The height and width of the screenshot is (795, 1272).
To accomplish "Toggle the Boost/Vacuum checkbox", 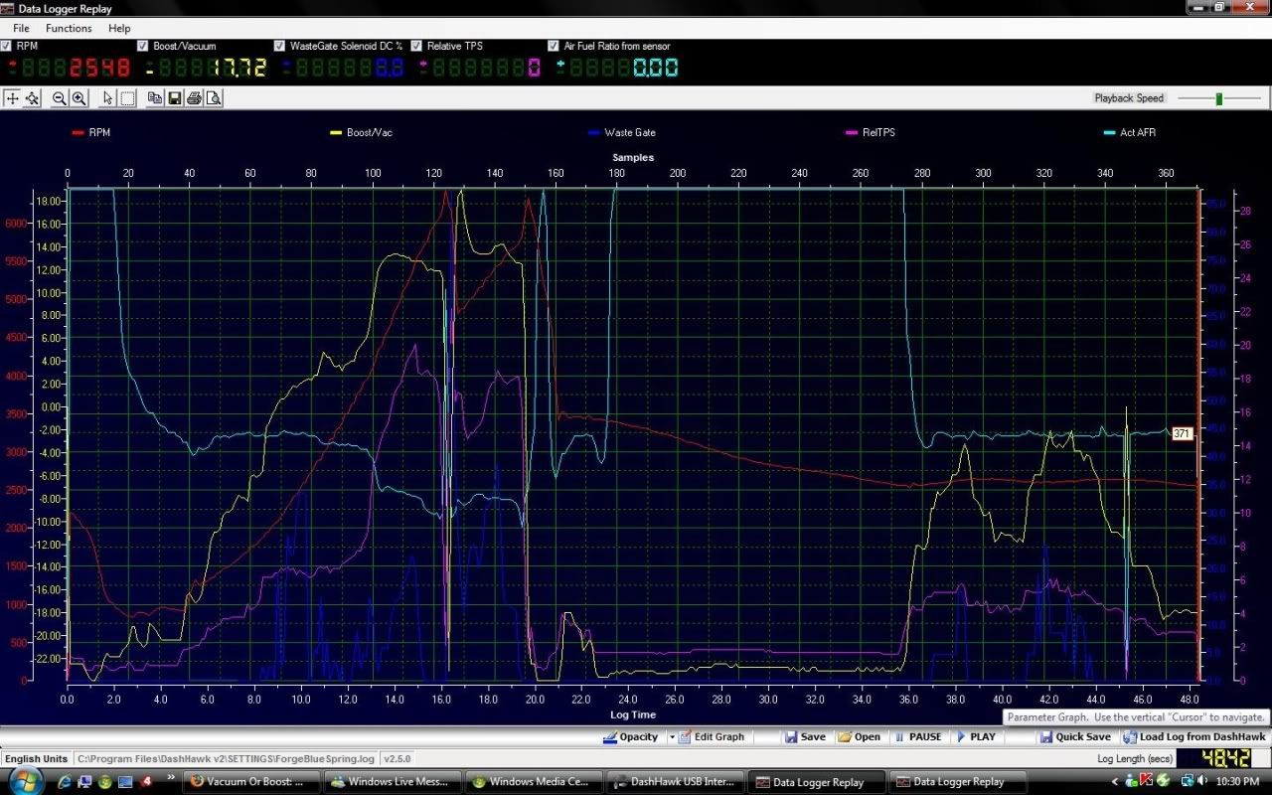I will click(144, 46).
